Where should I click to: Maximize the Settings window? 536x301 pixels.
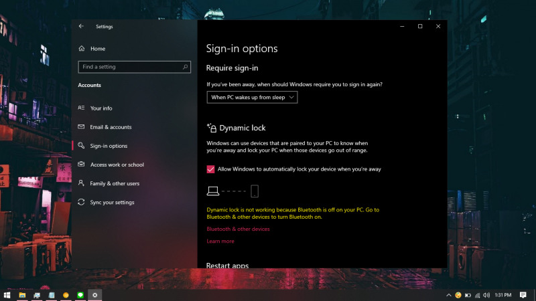(x=420, y=26)
